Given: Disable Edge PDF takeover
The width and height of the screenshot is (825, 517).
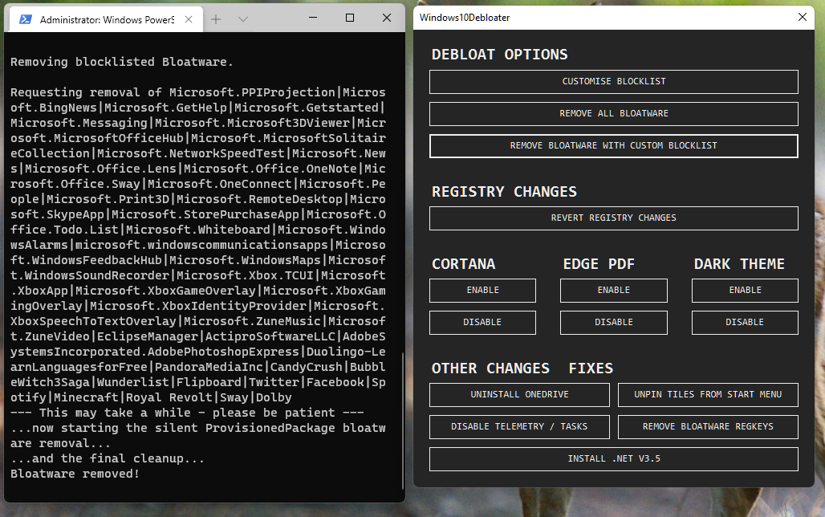Looking at the screenshot, I should tap(613, 323).
